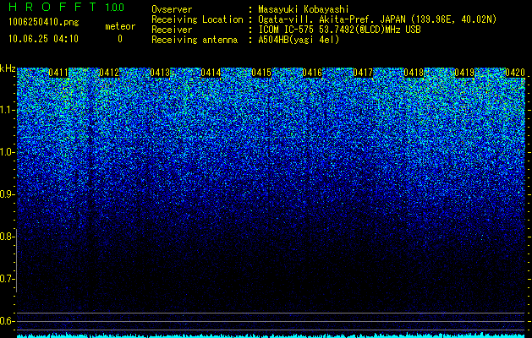
Task: Click the 0420 time marker
Action: pyautogui.click(x=515, y=73)
